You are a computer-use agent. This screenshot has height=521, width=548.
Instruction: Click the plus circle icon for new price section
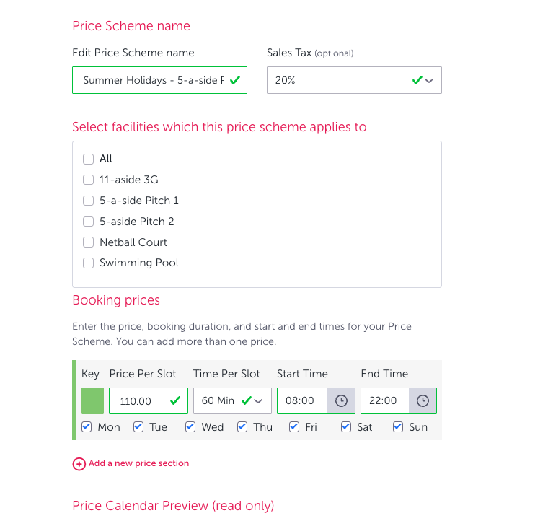[79, 464]
